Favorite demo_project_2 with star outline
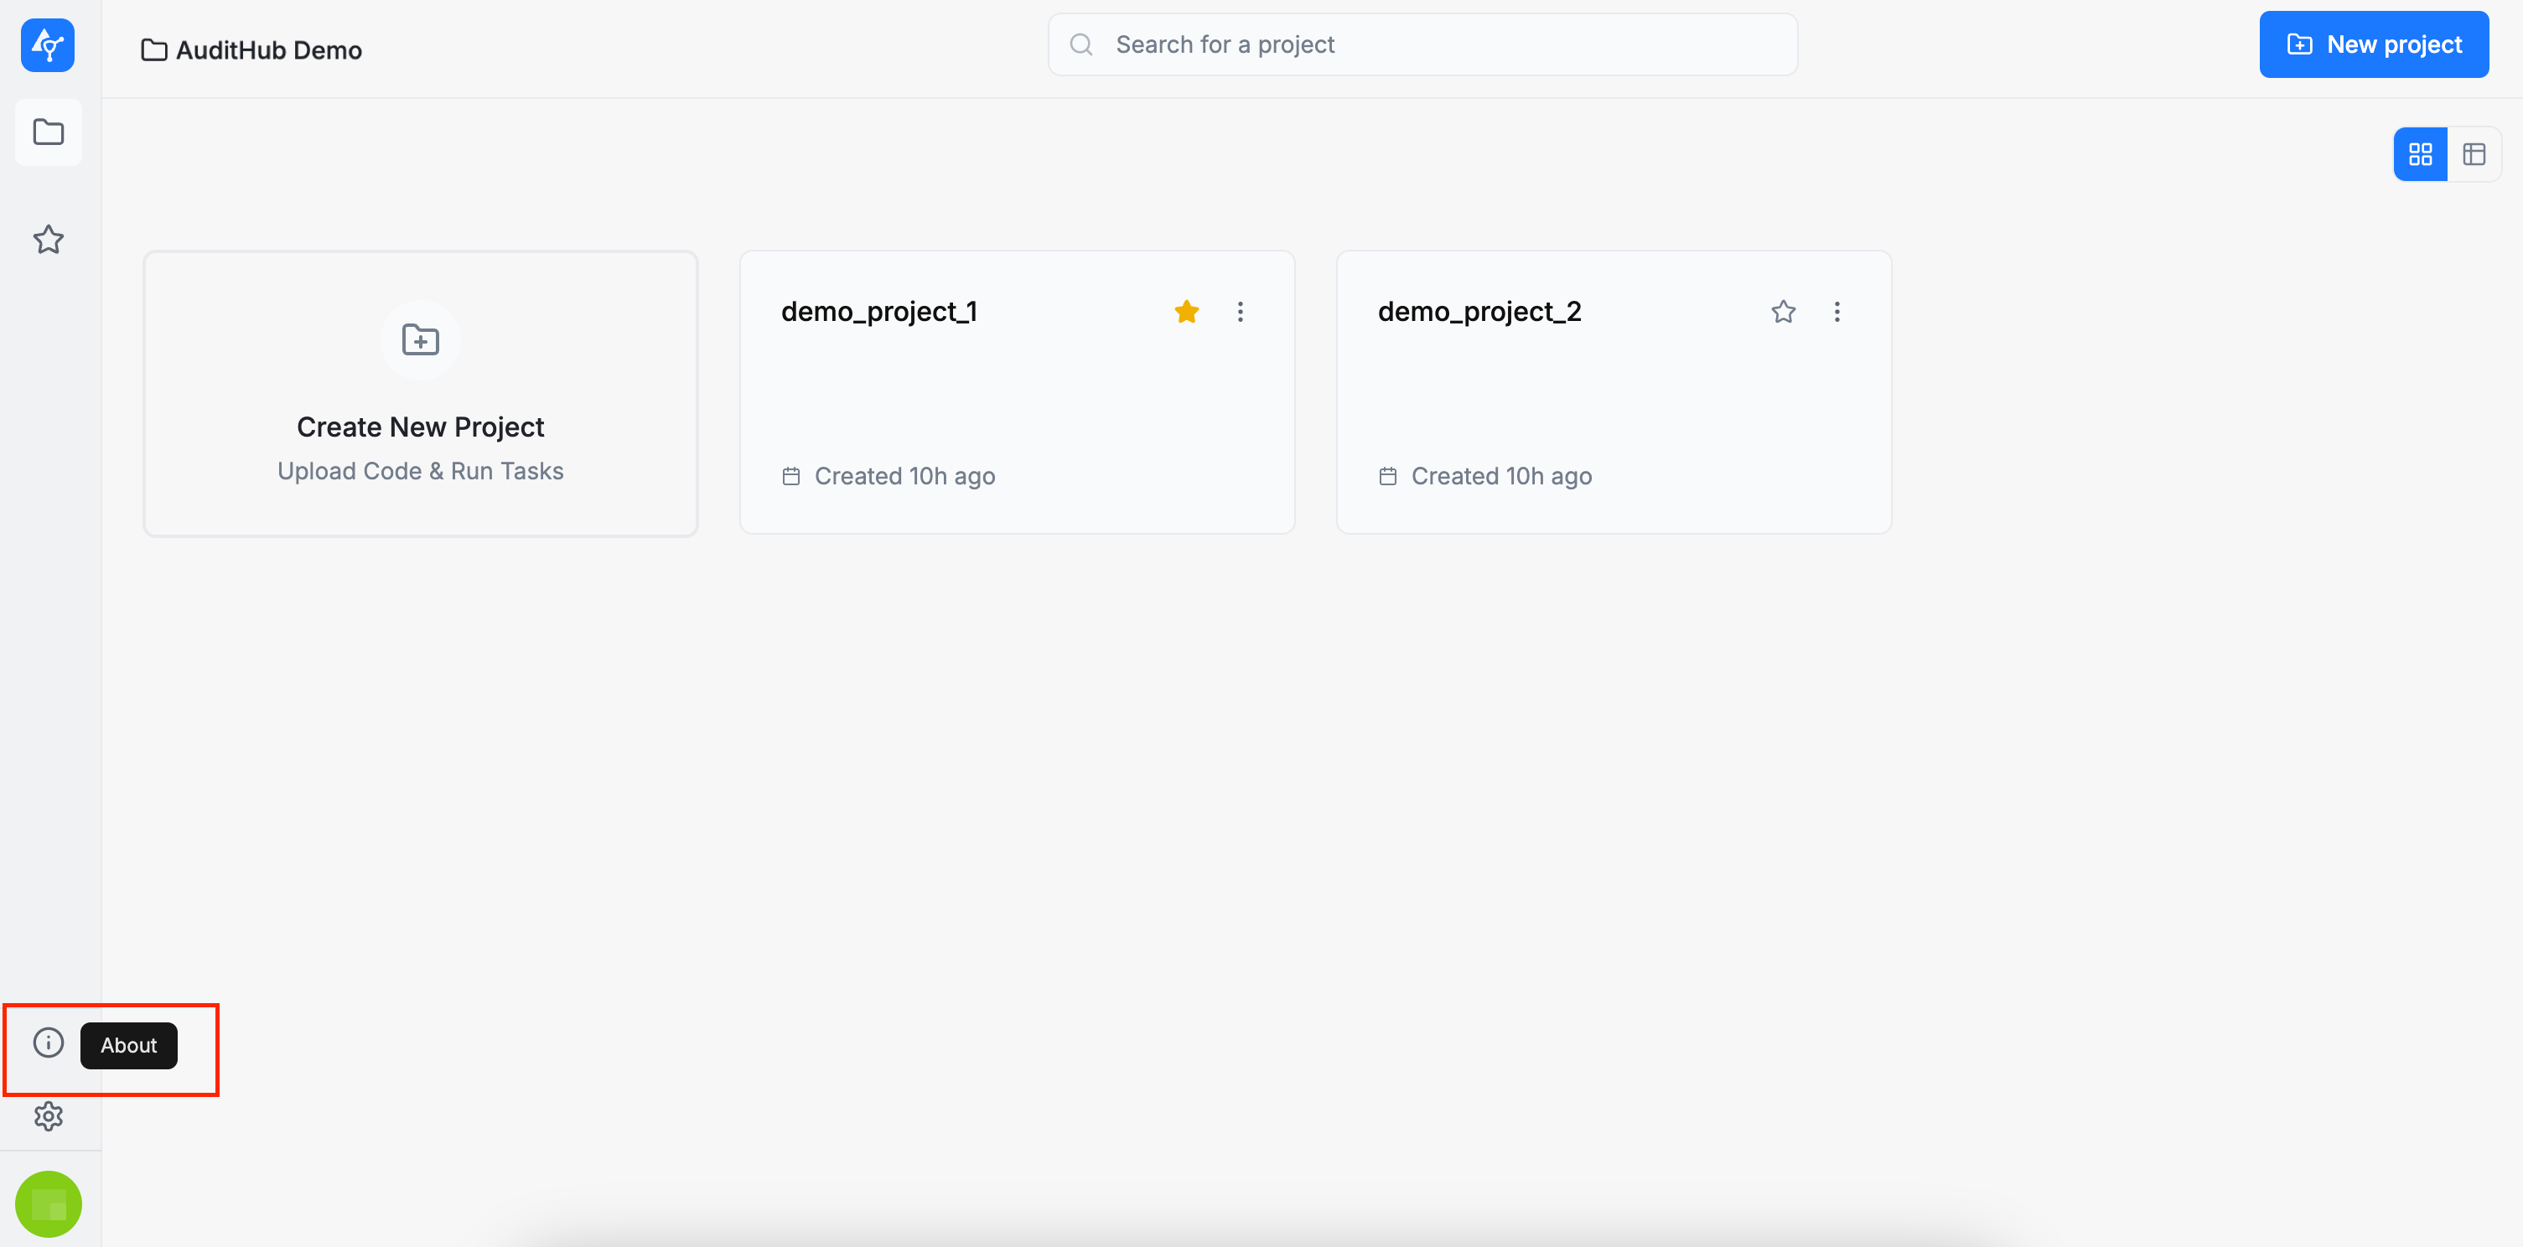The height and width of the screenshot is (1247, 2523). click(1783, 312)
